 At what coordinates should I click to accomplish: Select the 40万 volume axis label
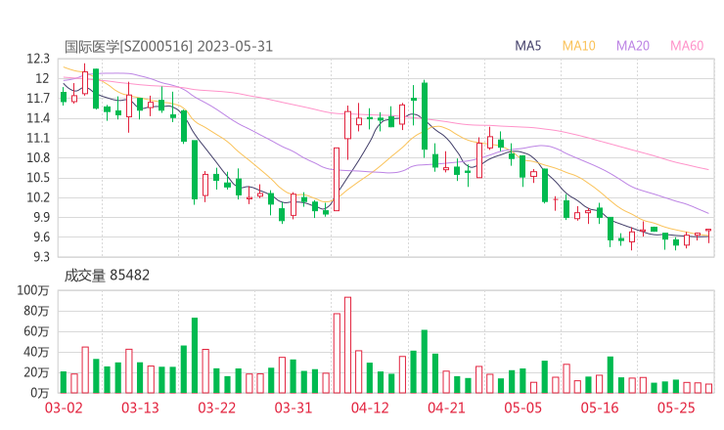[36, 352]
